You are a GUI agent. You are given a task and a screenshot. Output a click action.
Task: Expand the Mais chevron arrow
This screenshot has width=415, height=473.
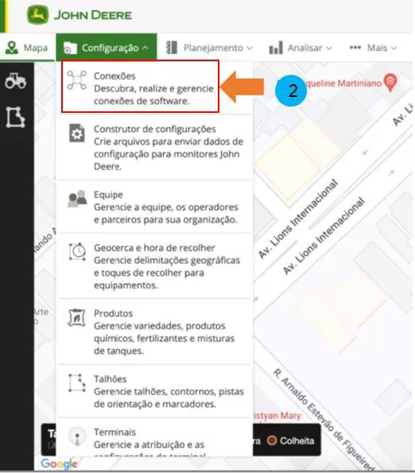pos(394,48)
